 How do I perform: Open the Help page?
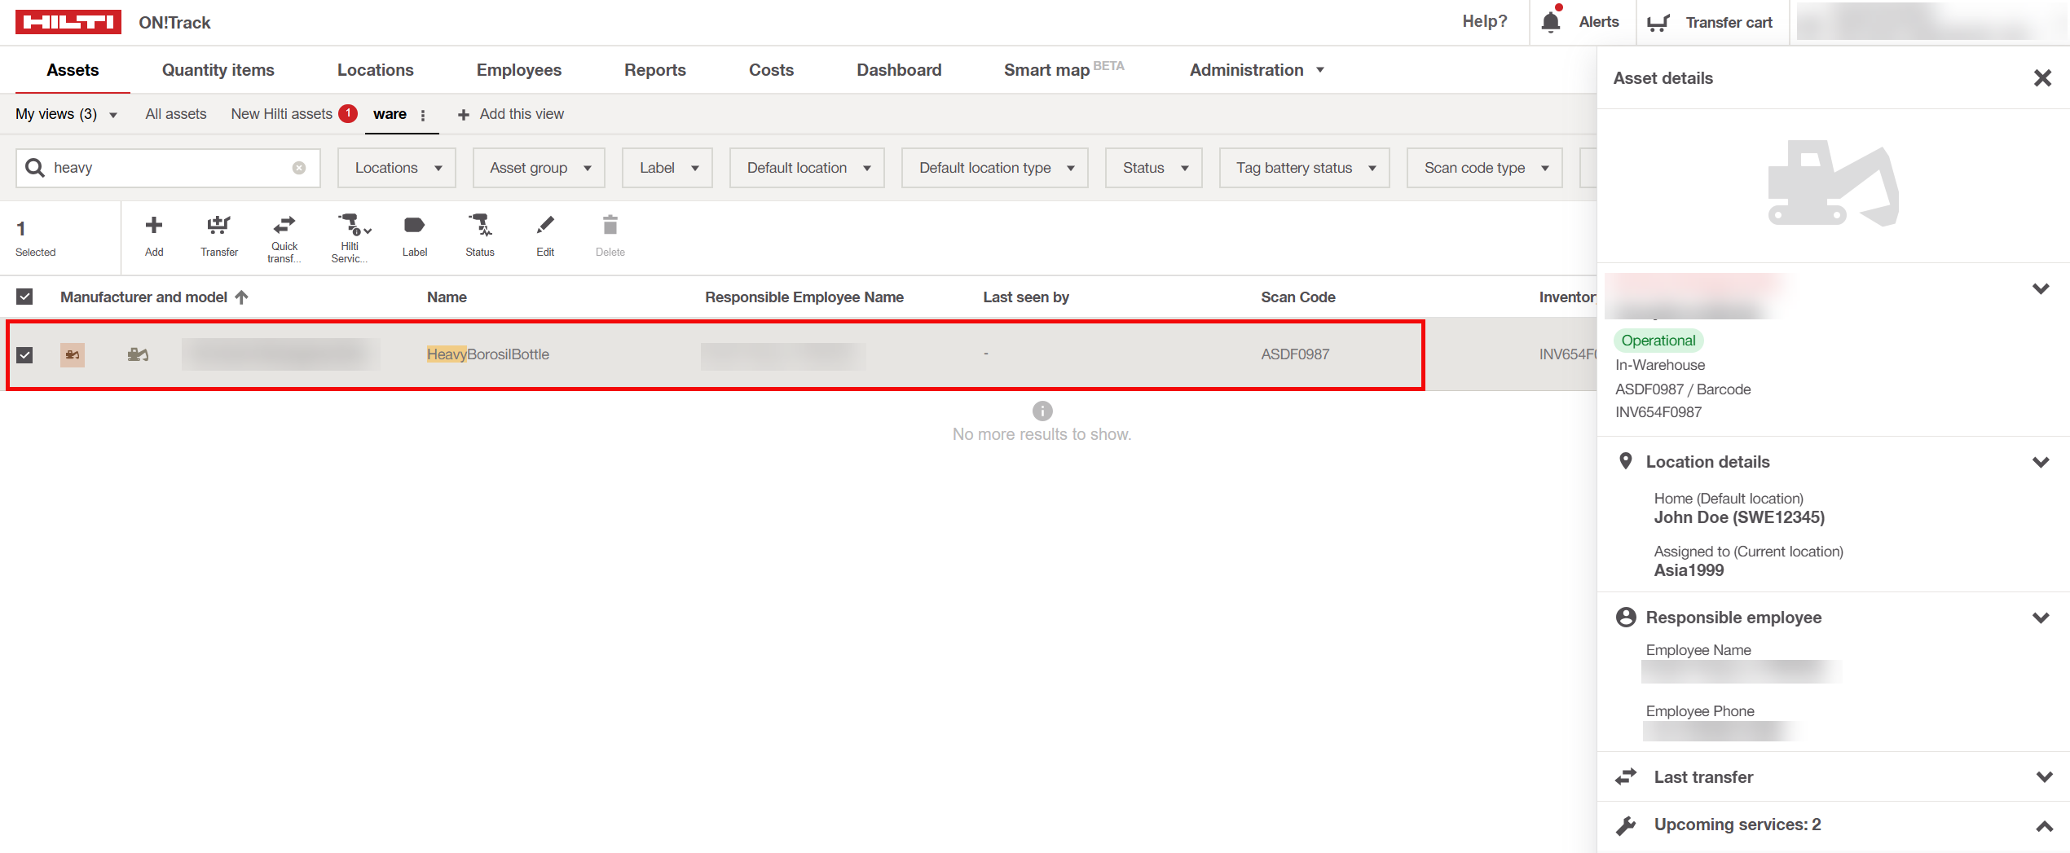[x=1483, y=21]
